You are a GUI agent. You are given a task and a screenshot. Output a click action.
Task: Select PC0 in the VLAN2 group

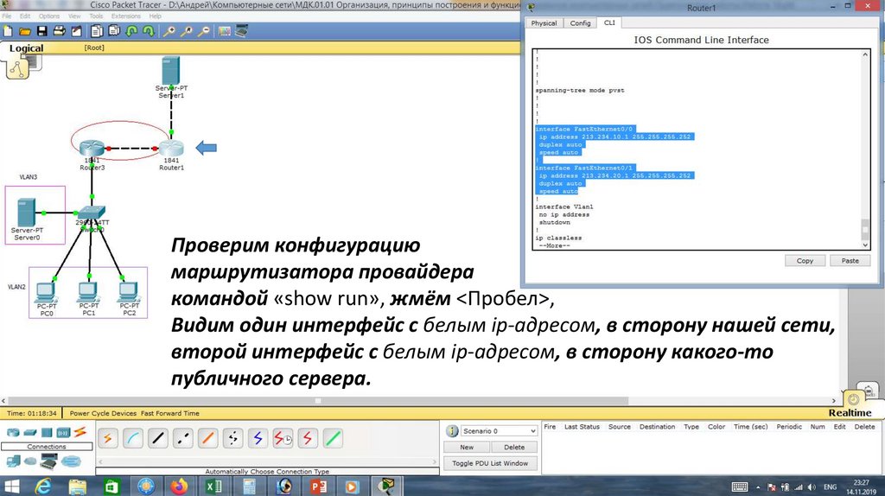(x=46, y=292)
